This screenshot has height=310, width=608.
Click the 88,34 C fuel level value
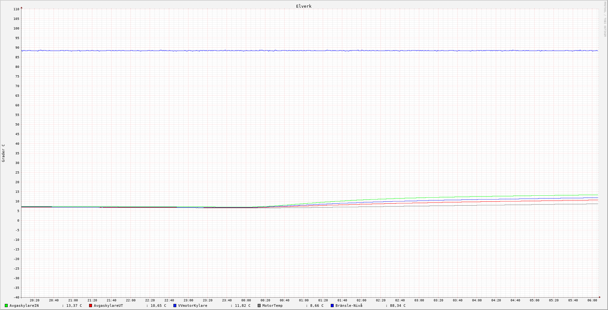pyautogui.click(x=397, y=306)
